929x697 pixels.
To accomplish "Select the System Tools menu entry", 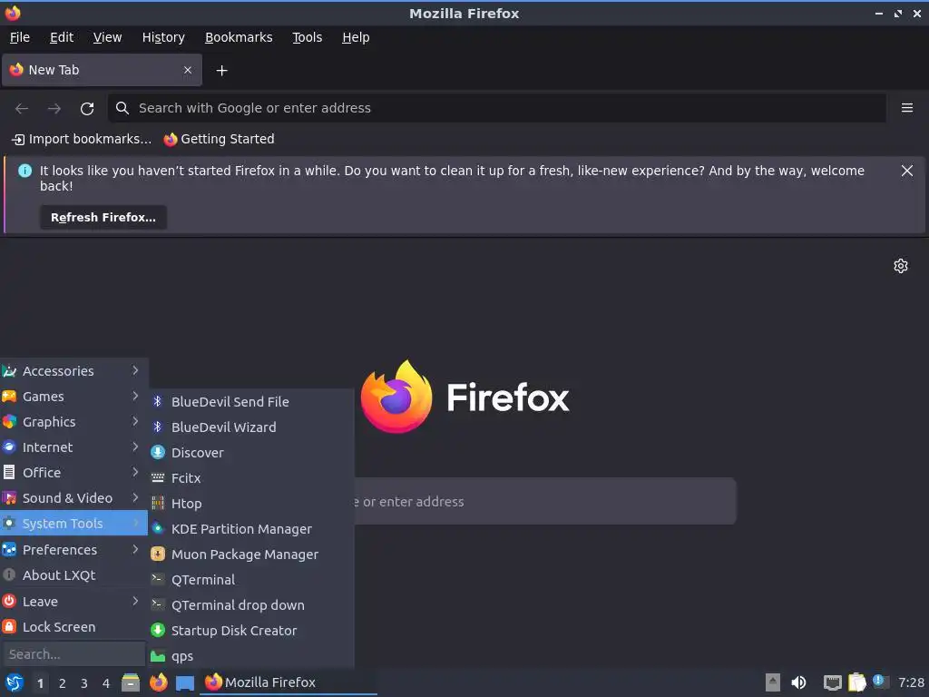I will tap(73, 524).
